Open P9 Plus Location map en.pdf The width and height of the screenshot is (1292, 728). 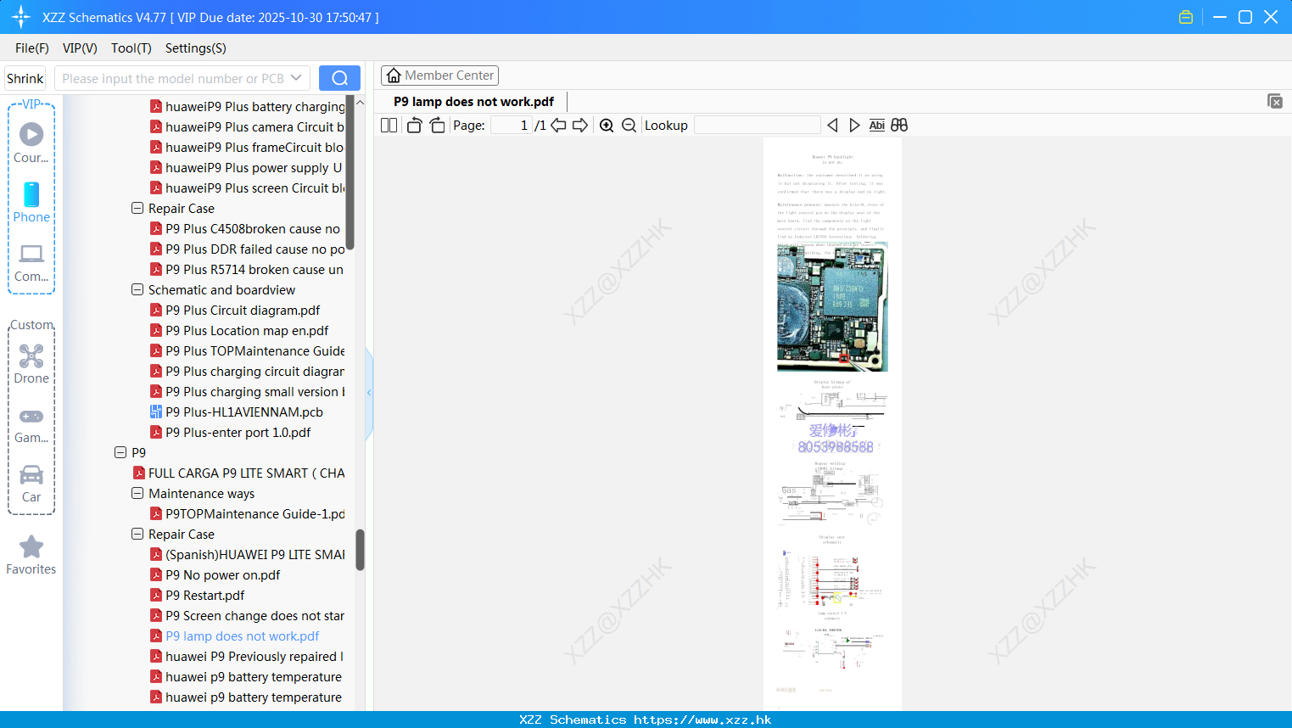pos(247,330)
